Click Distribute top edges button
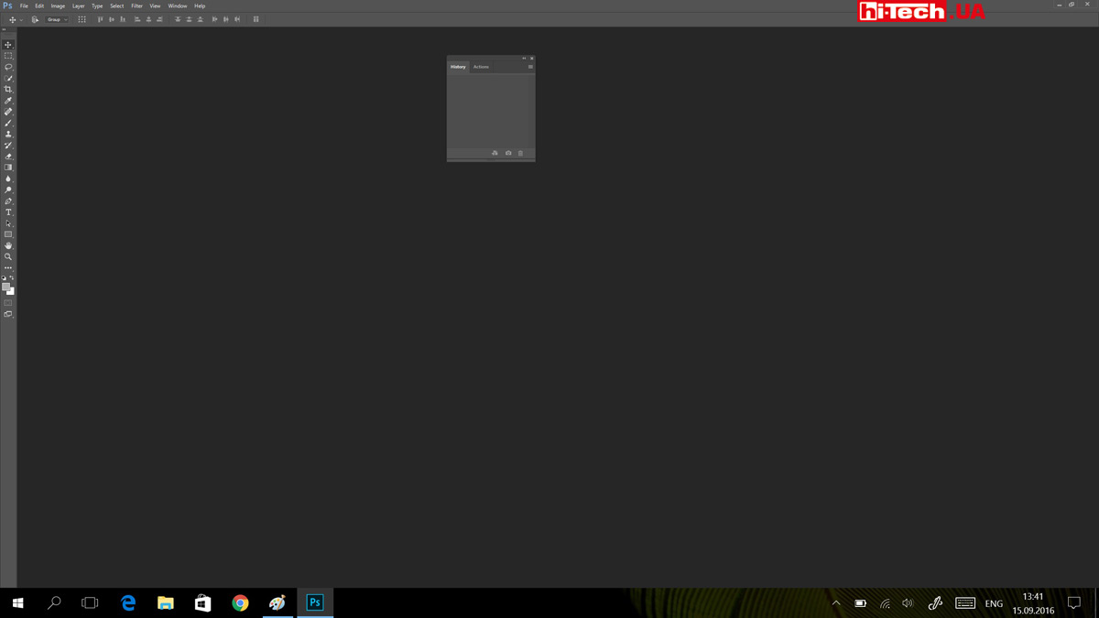Viewport: 1099px width, 618px height. 178,19
